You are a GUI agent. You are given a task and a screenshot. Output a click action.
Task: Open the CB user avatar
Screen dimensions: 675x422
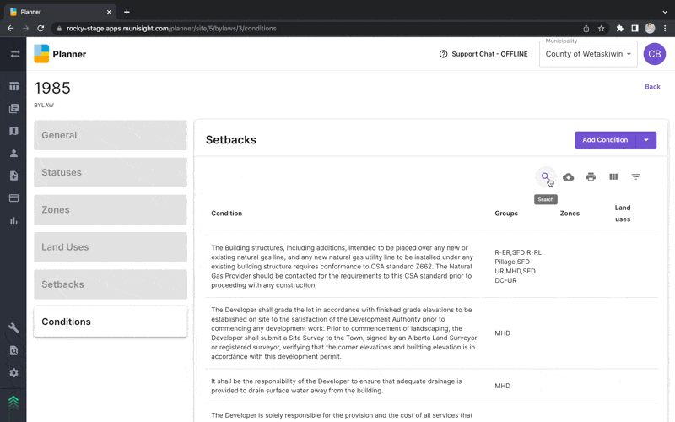[655, 54]
